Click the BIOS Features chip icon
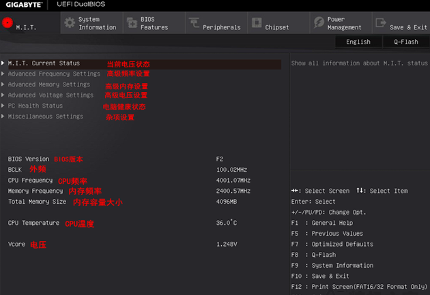 pos(130,23)
